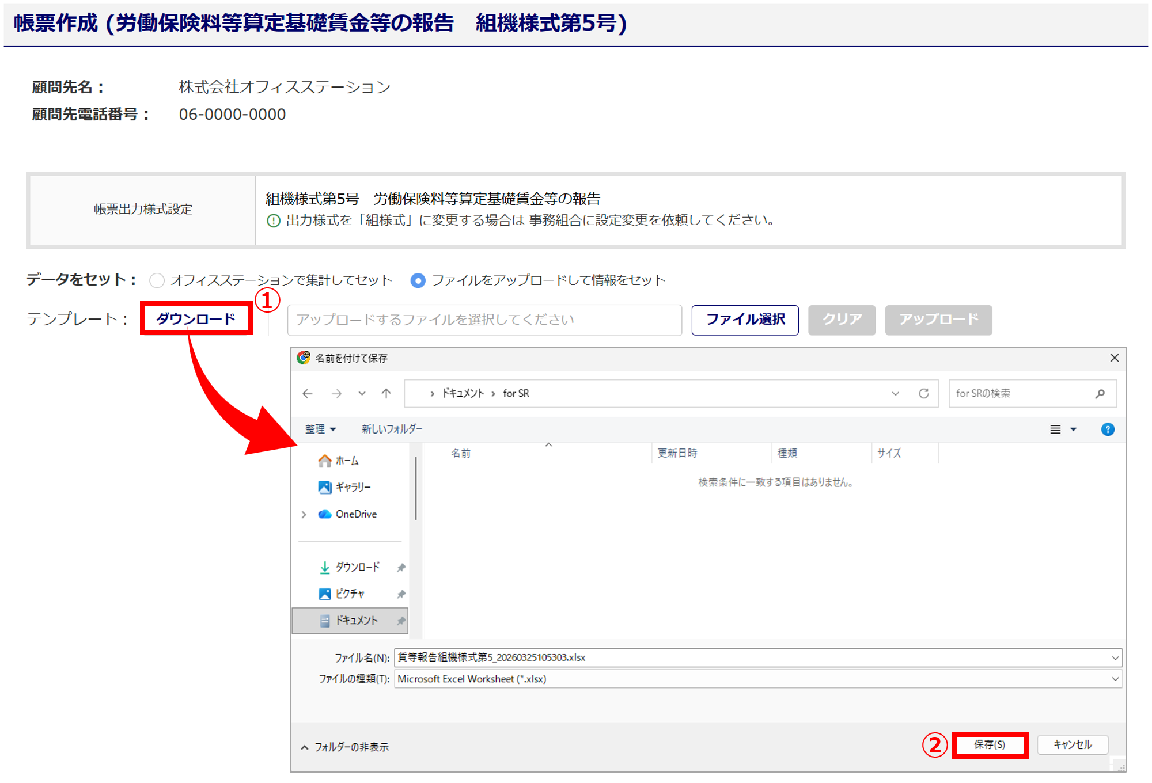1152x783 pixels.
Task: Select ファイルをアップロードして情報をセット radio option
Action: coord(418,281)
